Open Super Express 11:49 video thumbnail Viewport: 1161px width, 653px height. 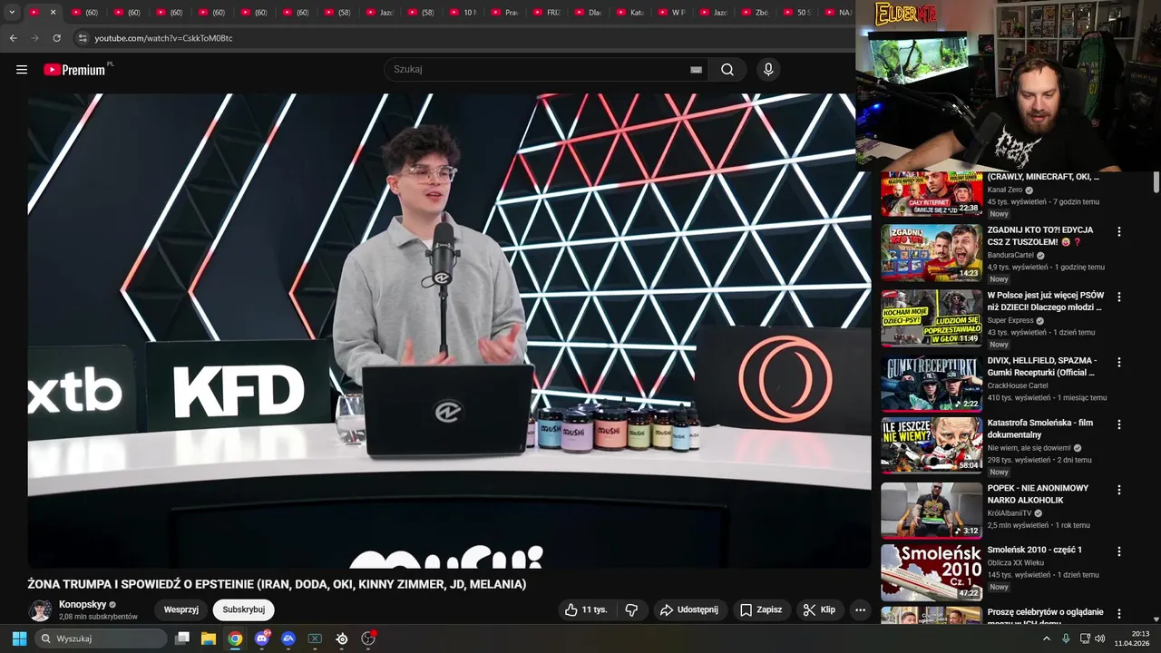[x=932, y=318]
